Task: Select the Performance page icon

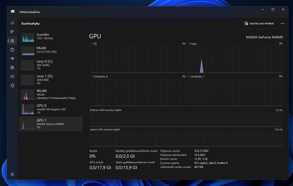Action: 12,41
